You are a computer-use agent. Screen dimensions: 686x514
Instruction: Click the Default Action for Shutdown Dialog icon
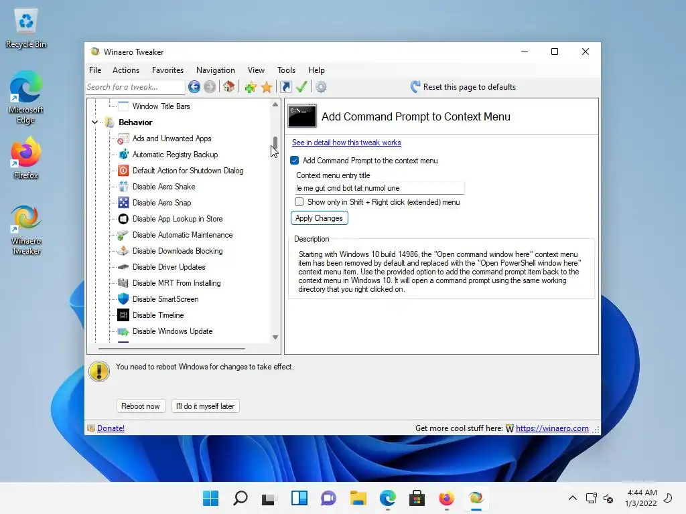pos(123,171)
